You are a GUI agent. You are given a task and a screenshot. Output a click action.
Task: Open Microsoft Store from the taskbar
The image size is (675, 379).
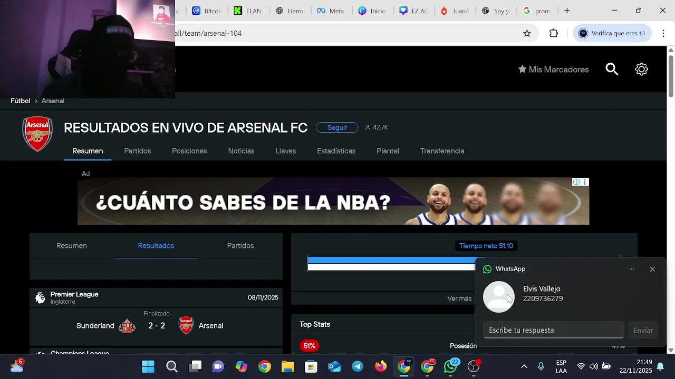pos(311,366)
